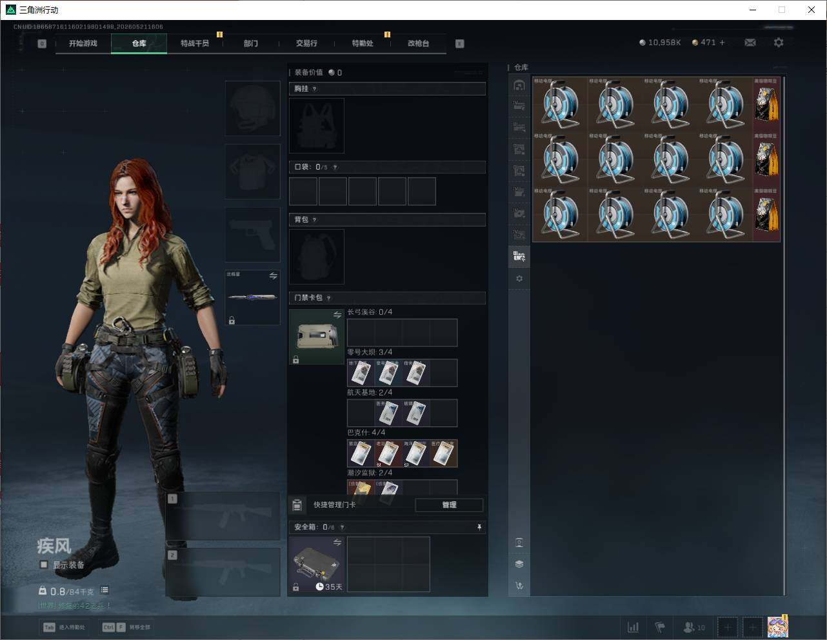
Task: Click the stash sort icon at sidebar bottom
Action: pos(519,586)
